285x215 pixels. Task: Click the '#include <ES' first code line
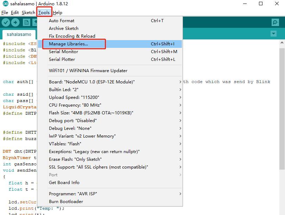[20, 44]
